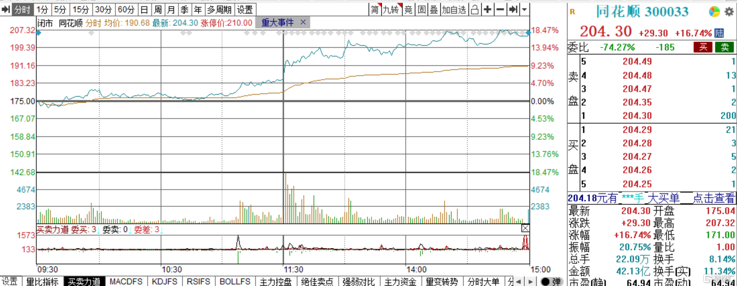Click the plus zoom-in icon
Screen dimensions: 737x286
tap(487, 9)
